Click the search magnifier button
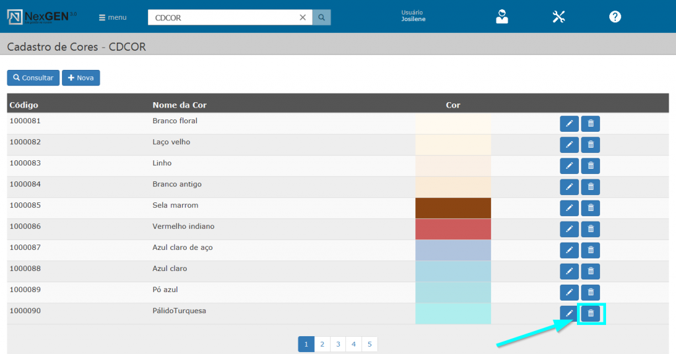This screenshot has width=676, height=354. [321, 18]
